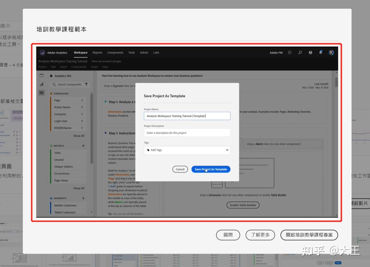Screen dimensions: 370x267
Task: Select the Panels icon in the left rail
Action: (41, 76)
